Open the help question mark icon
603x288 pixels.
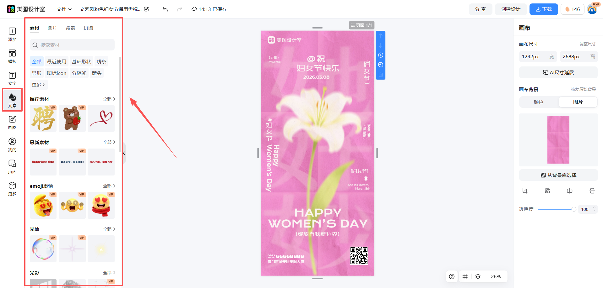coord(452,276)
